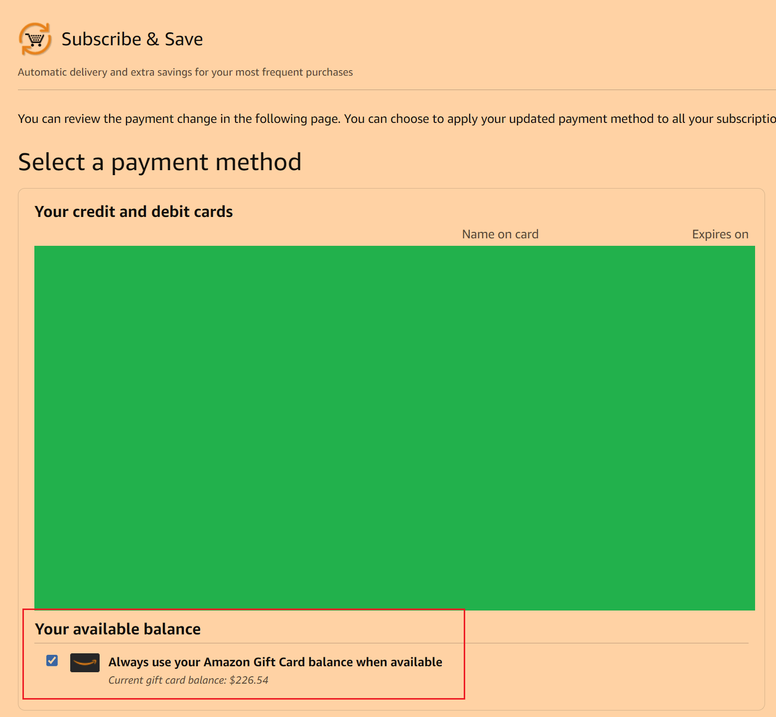Click the divider line below the page header

point(396,90)
